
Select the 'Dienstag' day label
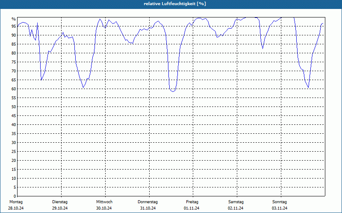point(60,202)
